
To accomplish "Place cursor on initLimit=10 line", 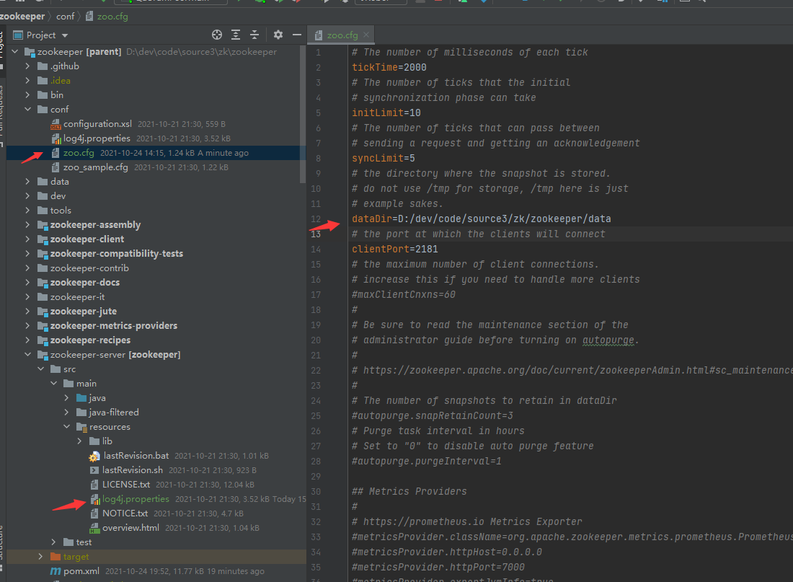I will pyautogui.click(x=386, y=113).
